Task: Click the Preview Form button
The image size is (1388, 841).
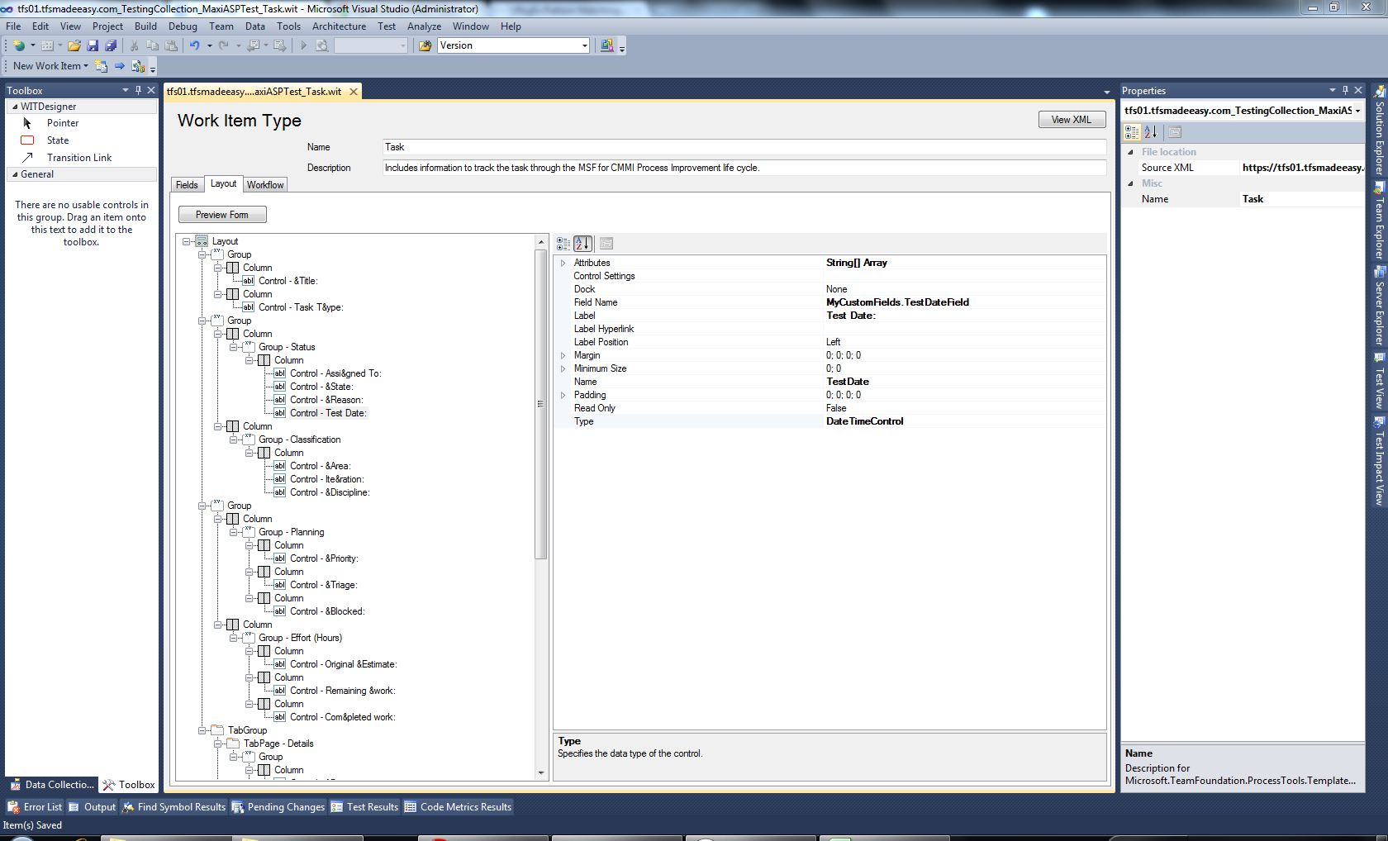Action: 222,215
